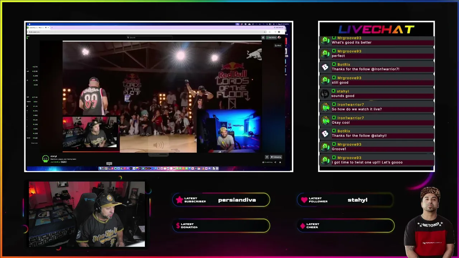Click the Beyond shirt host figure at bottom right
The image size is (459, 258).
pyautogui.click(x=429, y=222)
